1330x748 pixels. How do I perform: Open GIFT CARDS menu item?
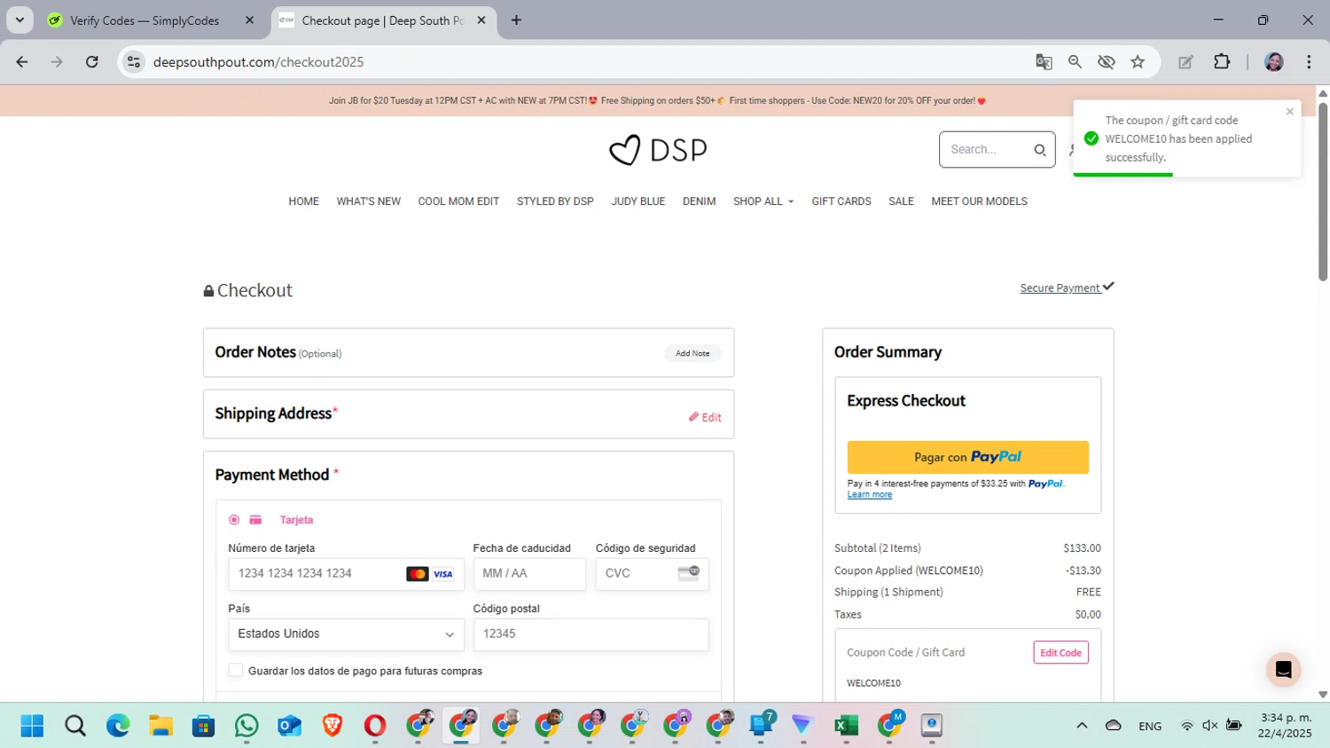[841, 201]
